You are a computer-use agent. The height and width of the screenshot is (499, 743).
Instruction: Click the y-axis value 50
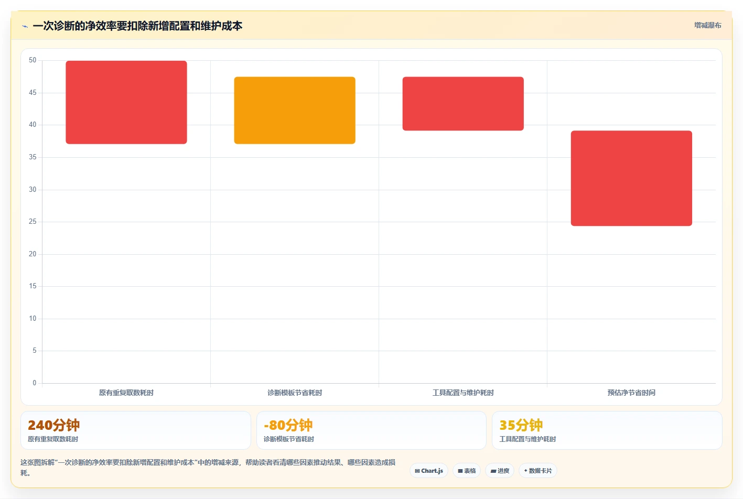click(x=33, y=60)
